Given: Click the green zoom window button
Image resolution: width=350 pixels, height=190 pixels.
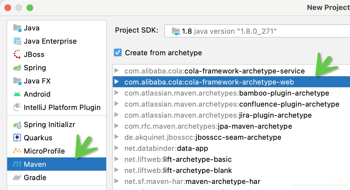Looking at the screenshot, I should click(x=30, y=8).
